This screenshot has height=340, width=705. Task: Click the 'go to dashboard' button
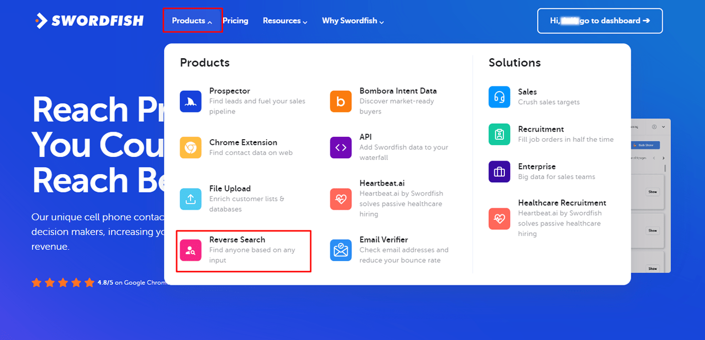600,21
